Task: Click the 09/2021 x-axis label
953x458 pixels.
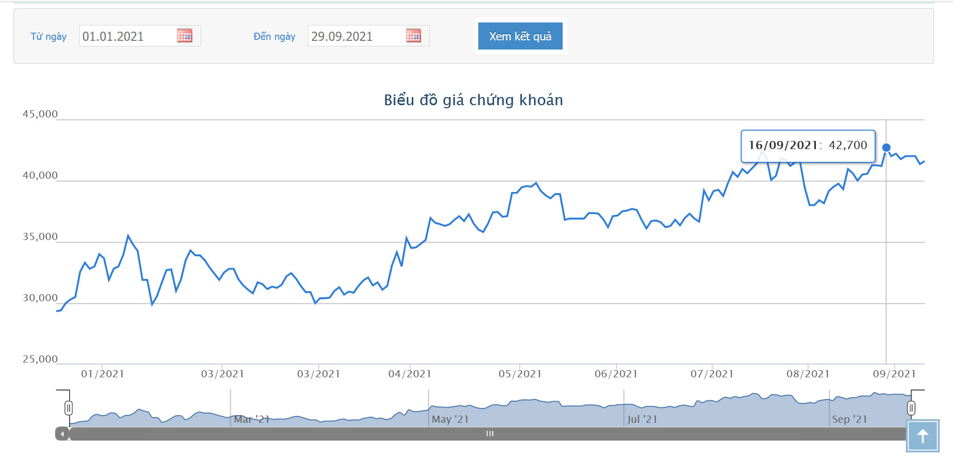Action: click(894, 374)
